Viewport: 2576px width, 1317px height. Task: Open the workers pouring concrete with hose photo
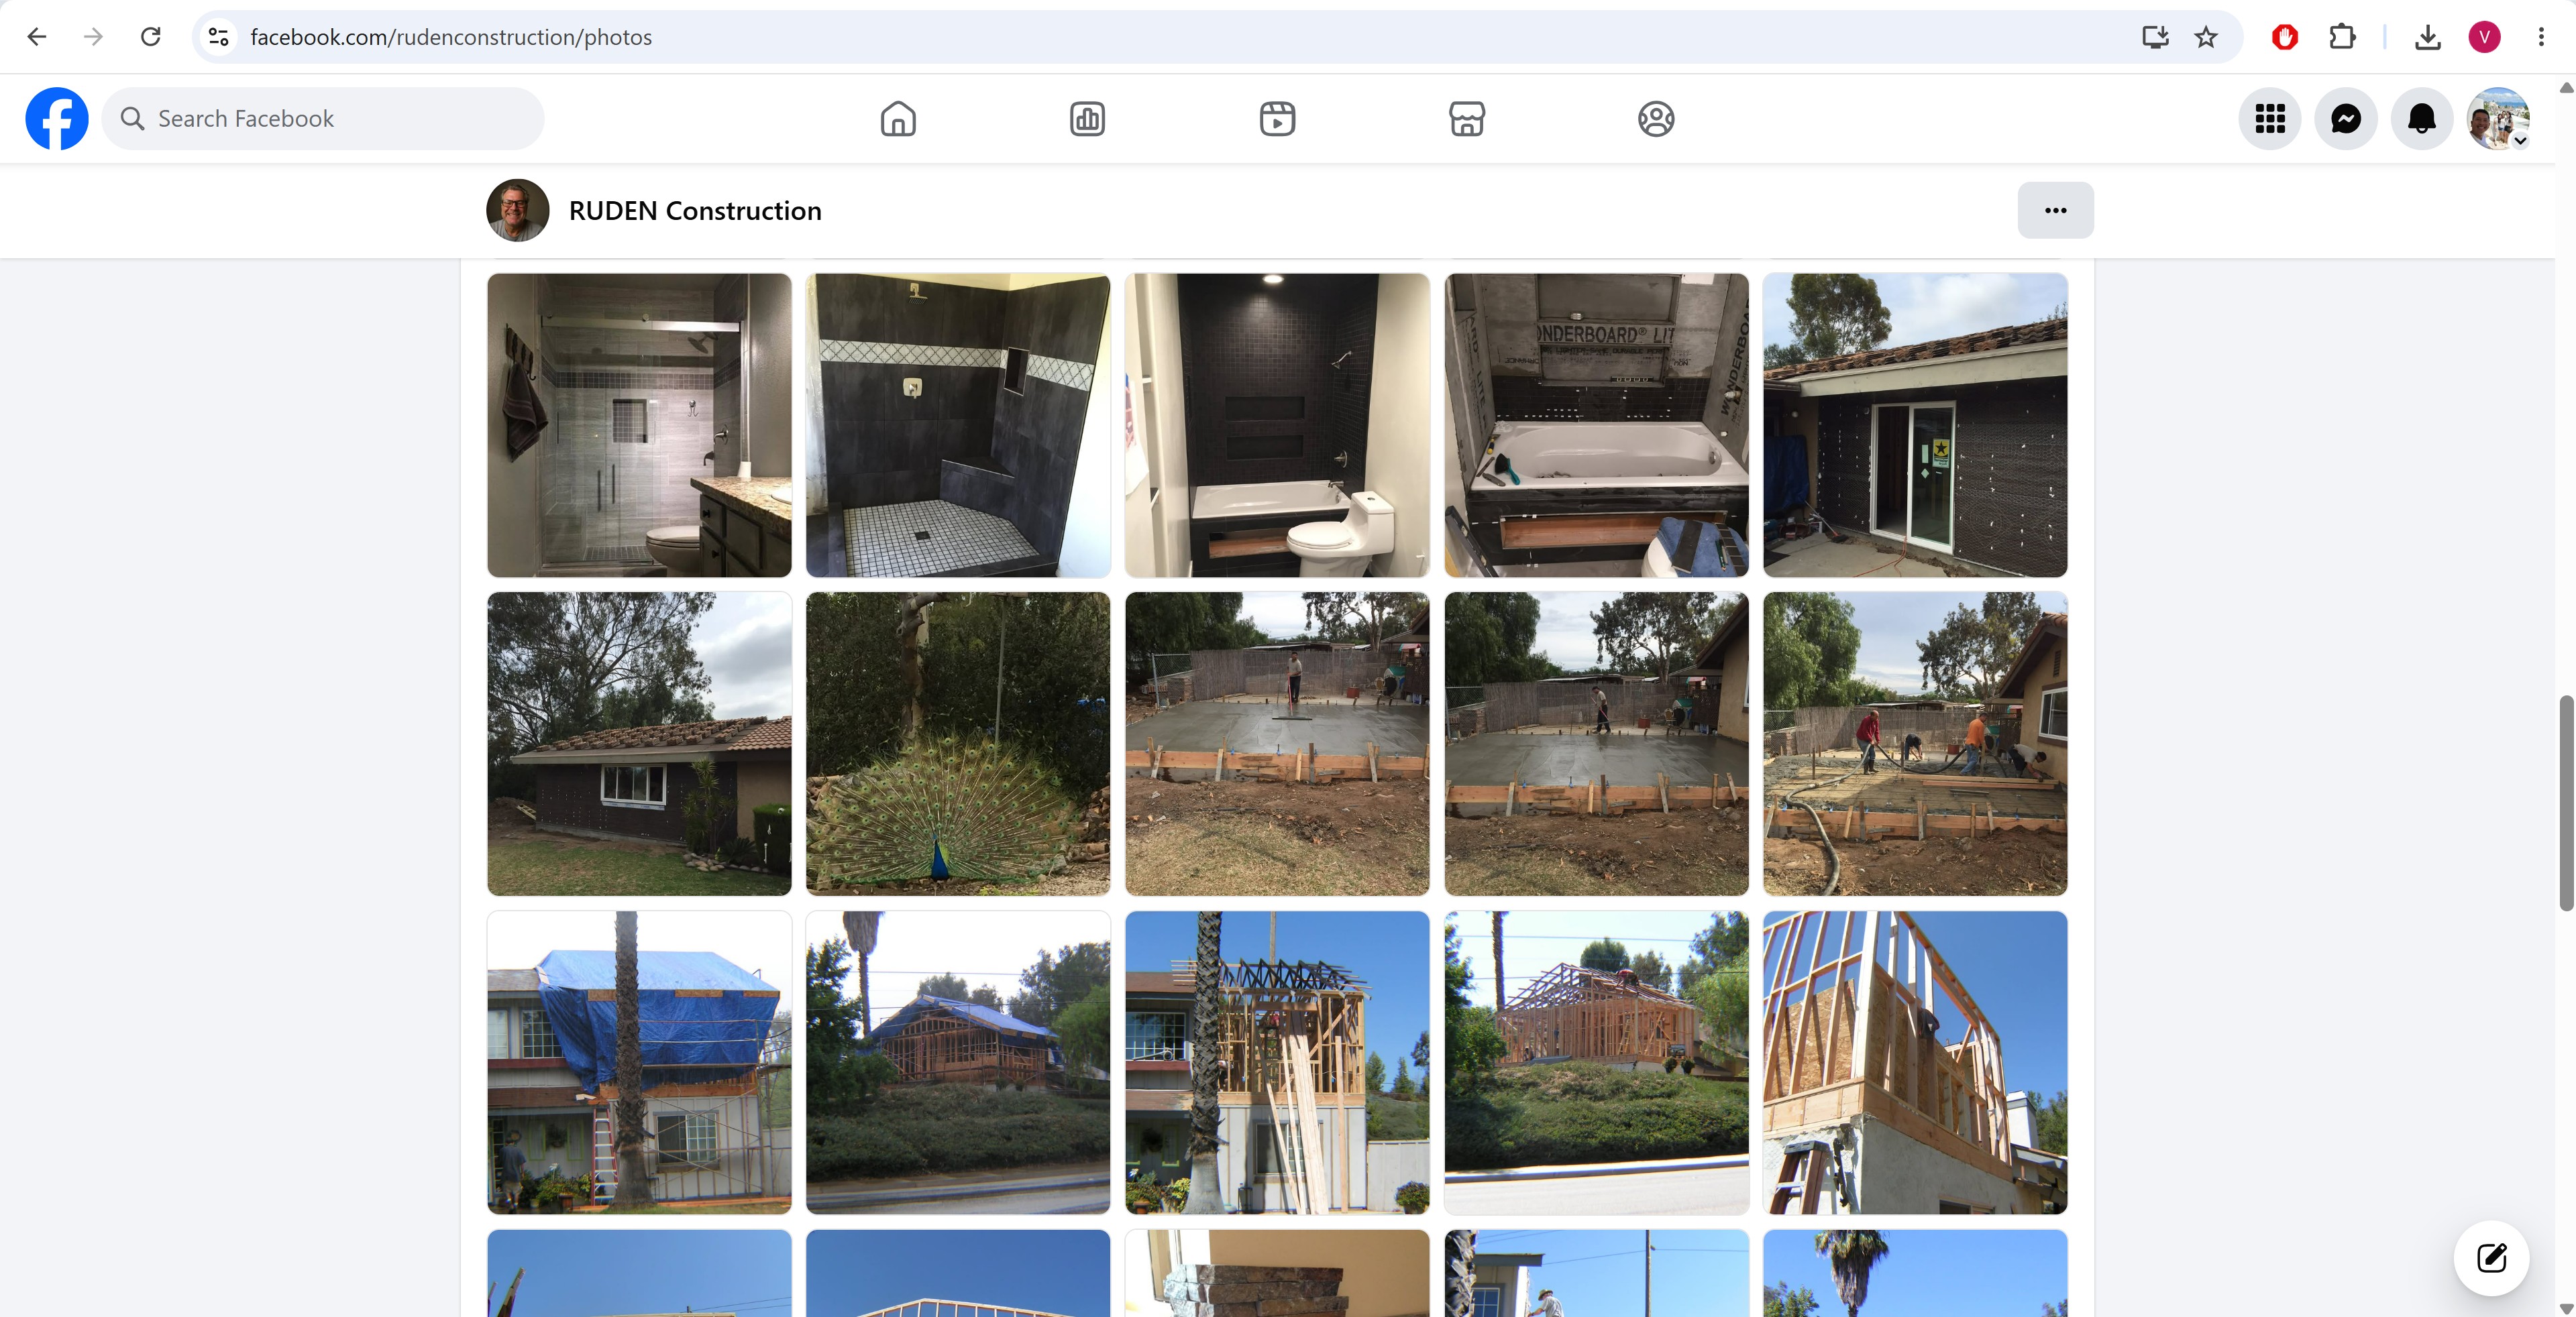click(1915, 744)
